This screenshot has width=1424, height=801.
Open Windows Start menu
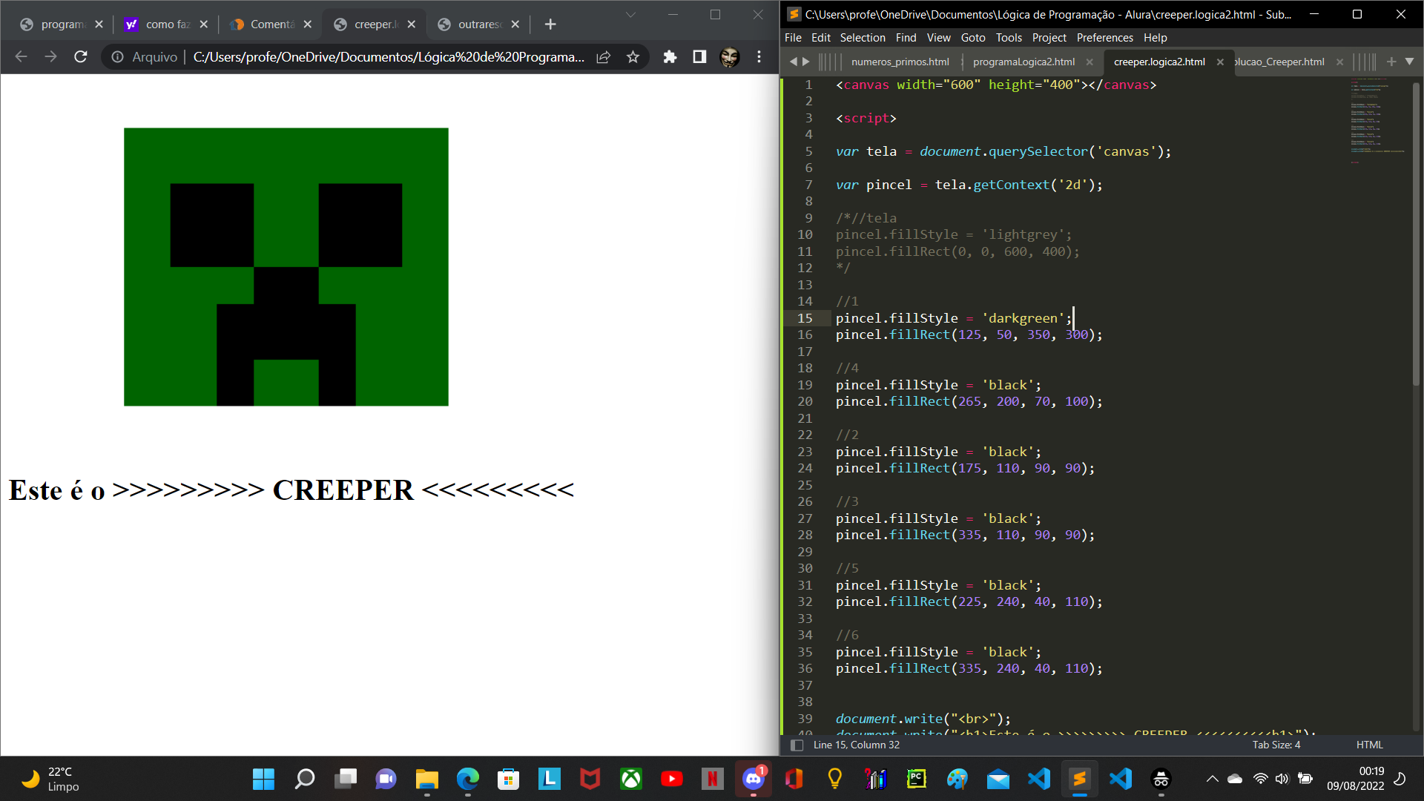pyautogui.click(x=263, y=779)
